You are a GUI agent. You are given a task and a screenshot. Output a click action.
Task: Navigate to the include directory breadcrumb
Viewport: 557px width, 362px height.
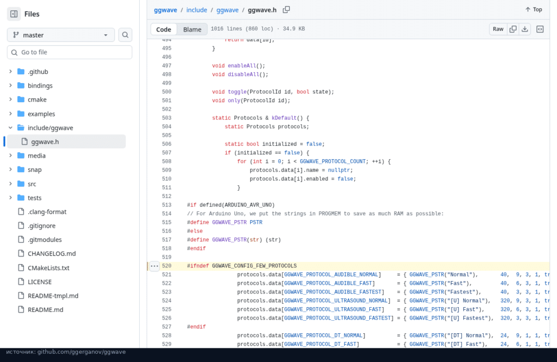click(197, 10)
